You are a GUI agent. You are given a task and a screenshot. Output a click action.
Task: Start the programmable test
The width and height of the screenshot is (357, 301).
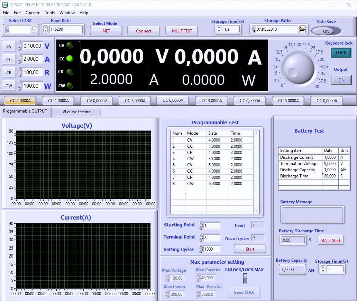pos(250,249)
